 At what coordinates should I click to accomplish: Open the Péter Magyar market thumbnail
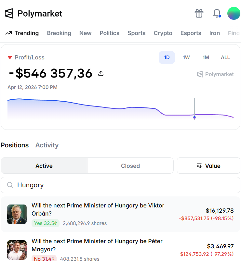(17, 250)
